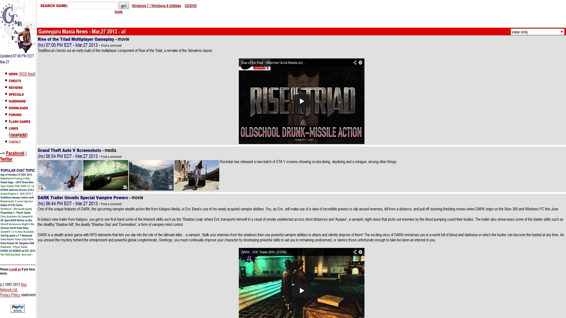Screen dimensions: 566x318
Task: Open the CHEATS section in sidebar
Action: (x=15, y=81)
